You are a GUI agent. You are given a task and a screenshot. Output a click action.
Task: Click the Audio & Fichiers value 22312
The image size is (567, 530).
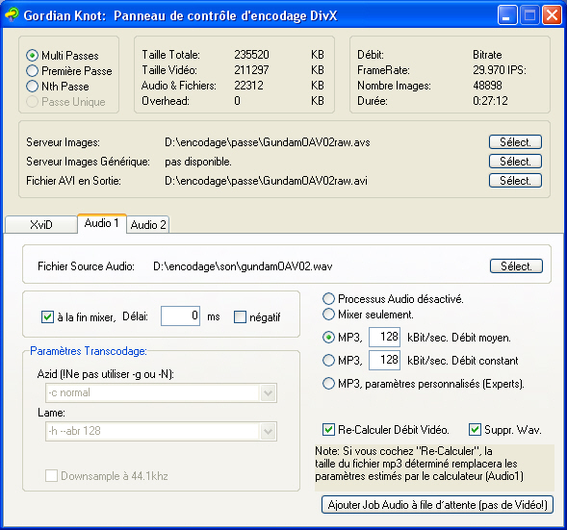click(248, 86)
